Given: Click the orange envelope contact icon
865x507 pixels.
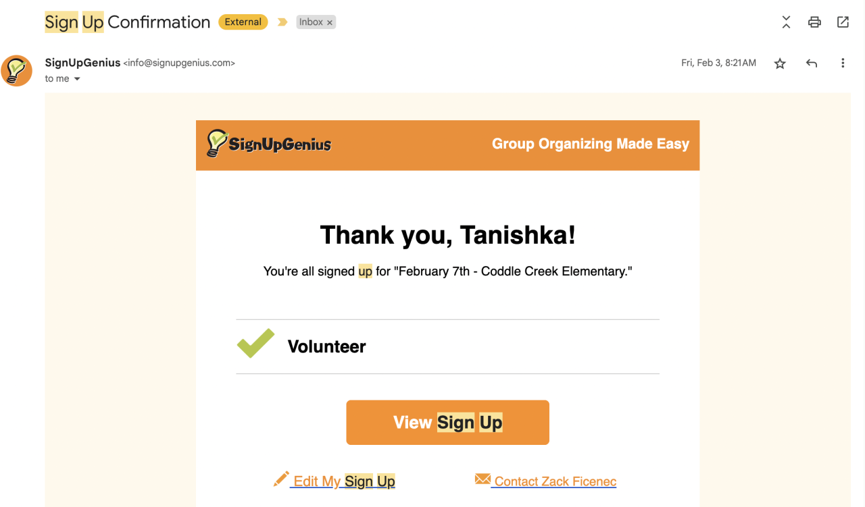Looking at the screenshot, I should pyautogui.click(x=483, y=479).
